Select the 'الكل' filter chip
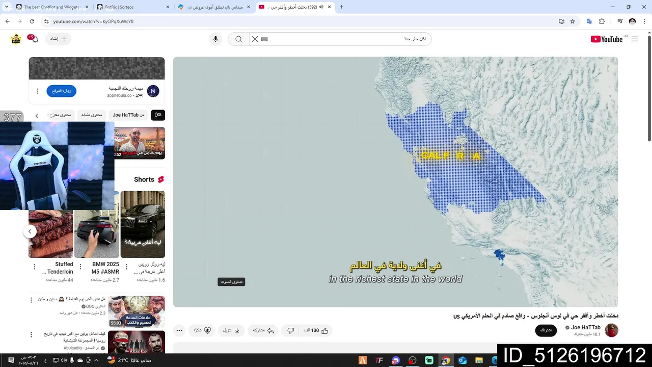This screenshot has height=367, width=652. click(158, 115)
